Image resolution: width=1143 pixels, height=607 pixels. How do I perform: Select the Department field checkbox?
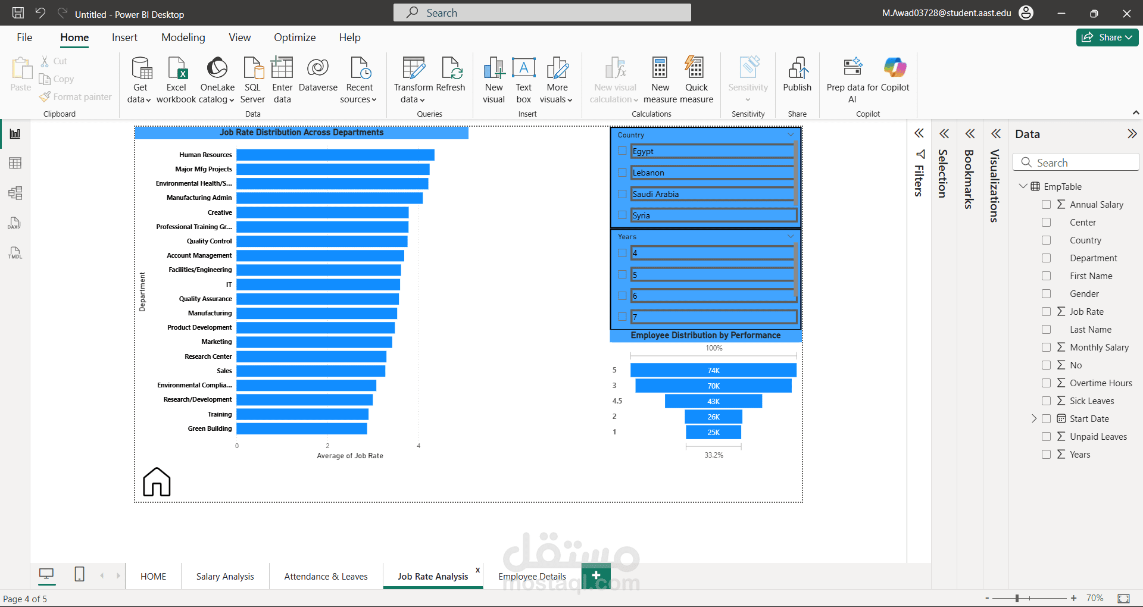pyautogui.click(x=1046, y=258)
